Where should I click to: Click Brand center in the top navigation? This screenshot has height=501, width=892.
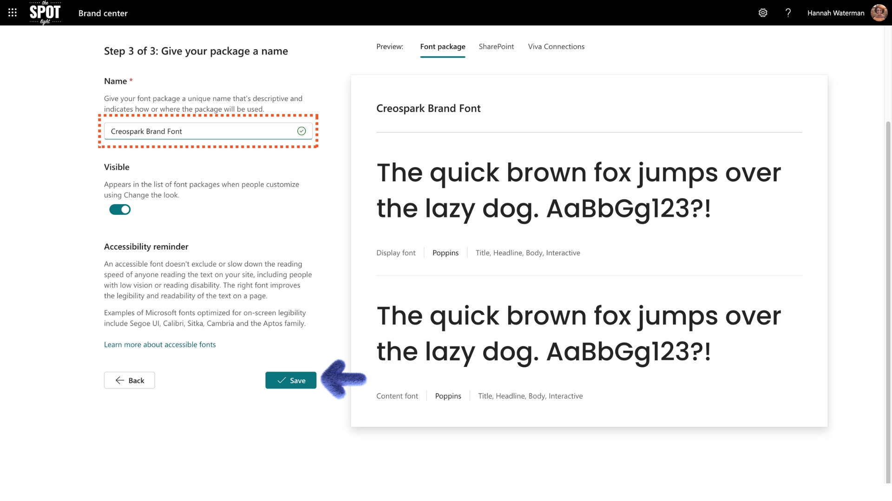102,13
